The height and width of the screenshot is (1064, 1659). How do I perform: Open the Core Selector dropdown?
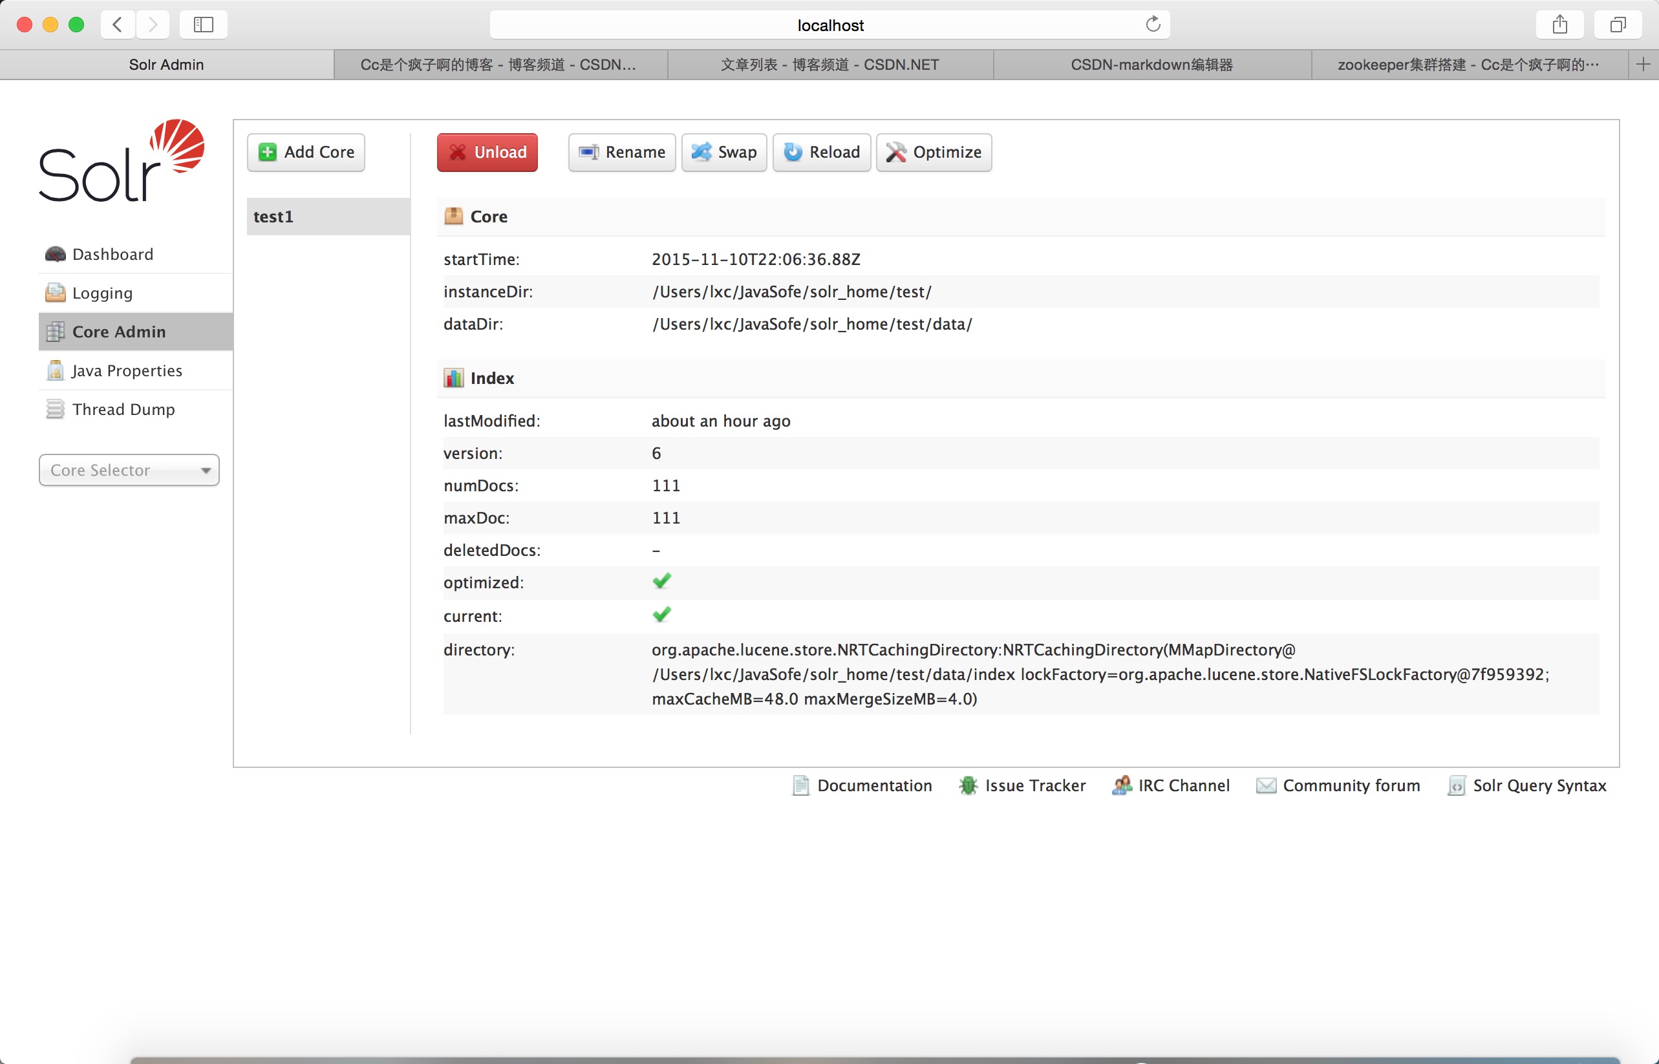(x=129, y=470)
